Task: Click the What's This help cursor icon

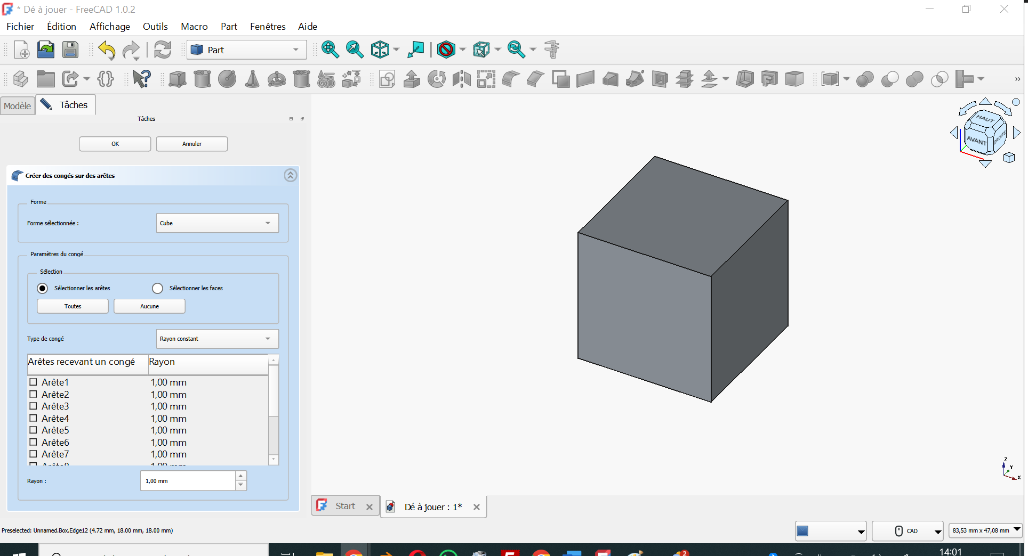Action: [141, 79]
